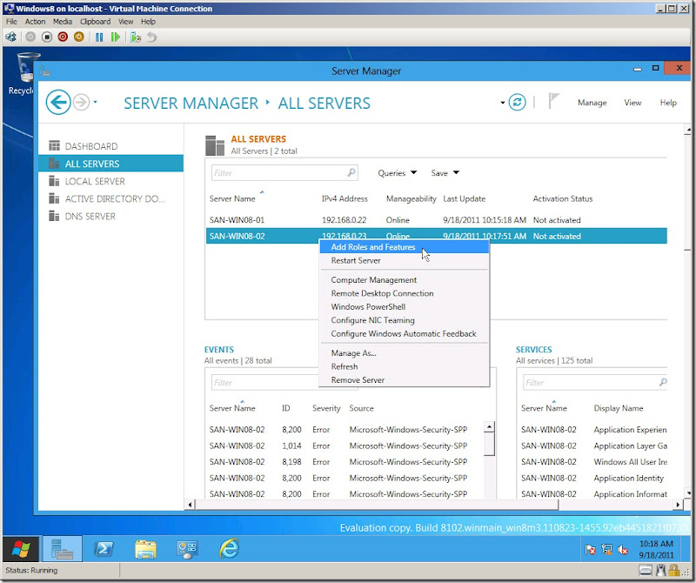Viewport: 696px width, 583px height.
Task: Pause the virtual machine
Action: click(99, 37)
